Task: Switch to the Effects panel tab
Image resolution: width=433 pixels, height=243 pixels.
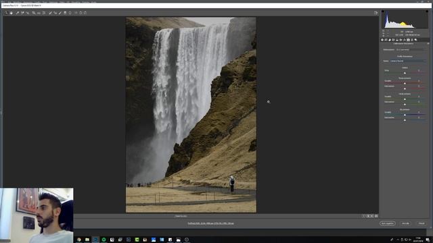Action: (x=405, y=40)
